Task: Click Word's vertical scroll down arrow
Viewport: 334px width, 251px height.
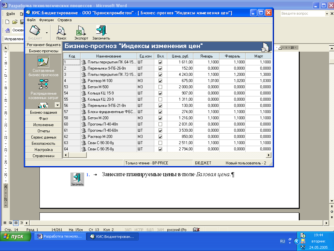Action: click(332, 201)
